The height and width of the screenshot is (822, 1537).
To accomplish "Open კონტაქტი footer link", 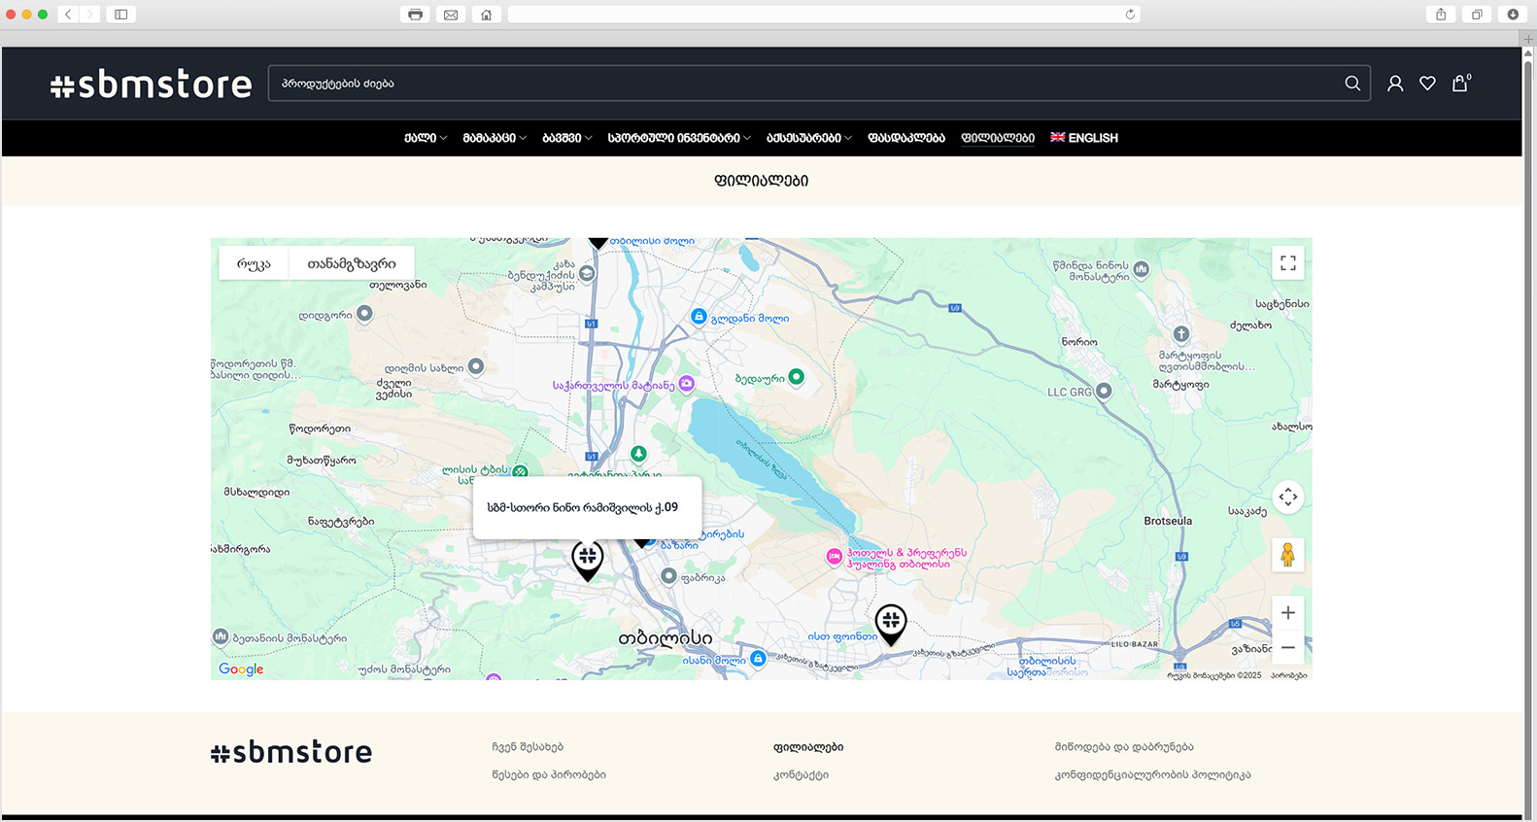I will [801, 774].
